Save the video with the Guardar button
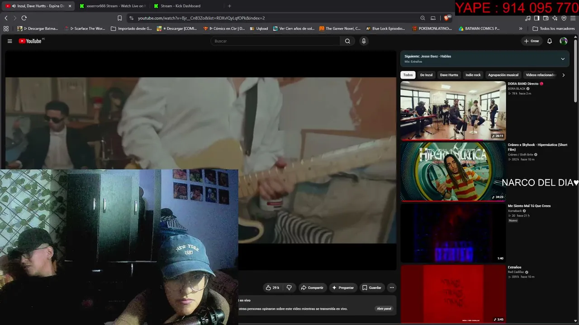The height and width of the screenshot is (325, 579). (x=372, y=288)
